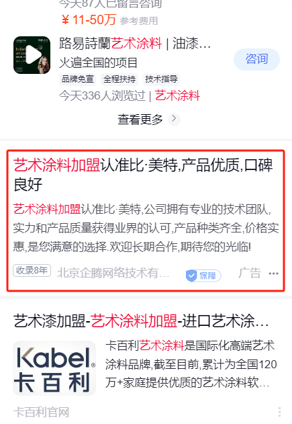Image resolution: width=292 pixels, height=424 pixels.
Task: Select the 技术指导 tag
Action: (161, 79)
